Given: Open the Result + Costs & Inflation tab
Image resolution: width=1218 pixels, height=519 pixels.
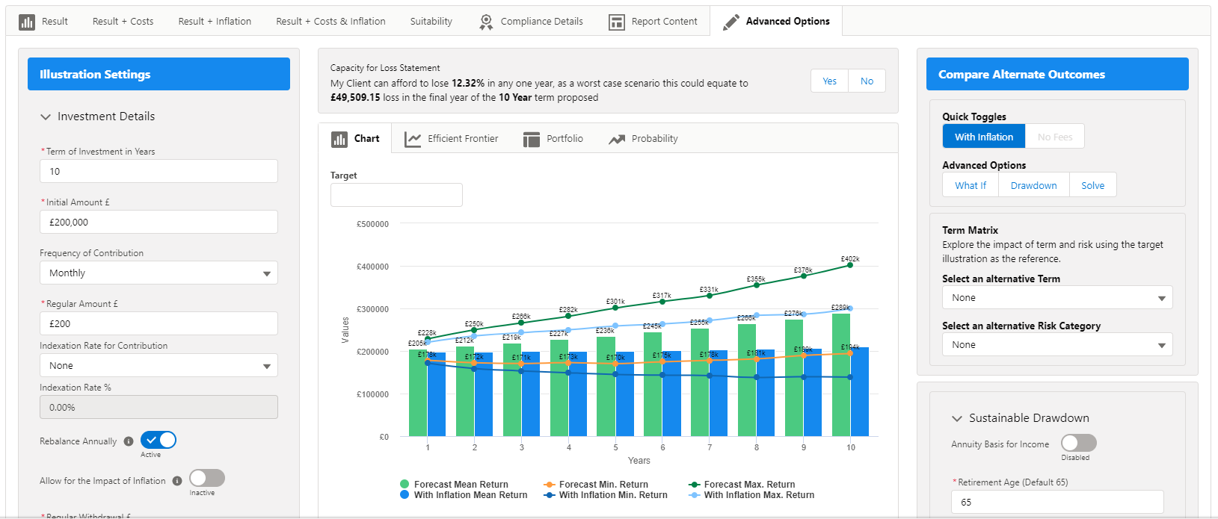Looking at the screenshot, I should (x=330, y=22).
